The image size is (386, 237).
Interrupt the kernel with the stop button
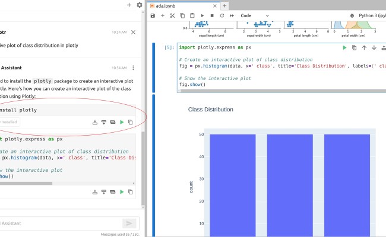212,16
